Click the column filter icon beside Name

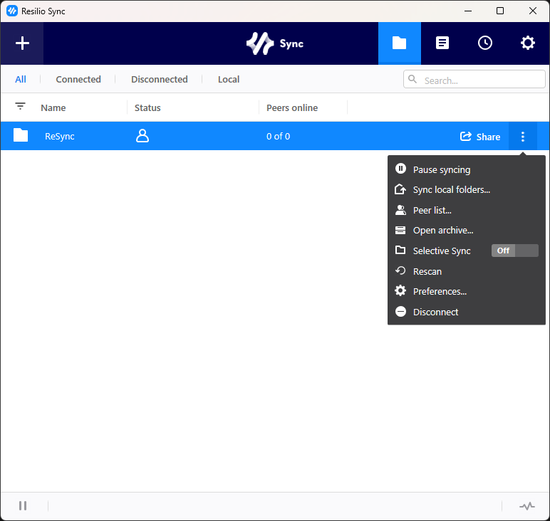pos(21,106)
